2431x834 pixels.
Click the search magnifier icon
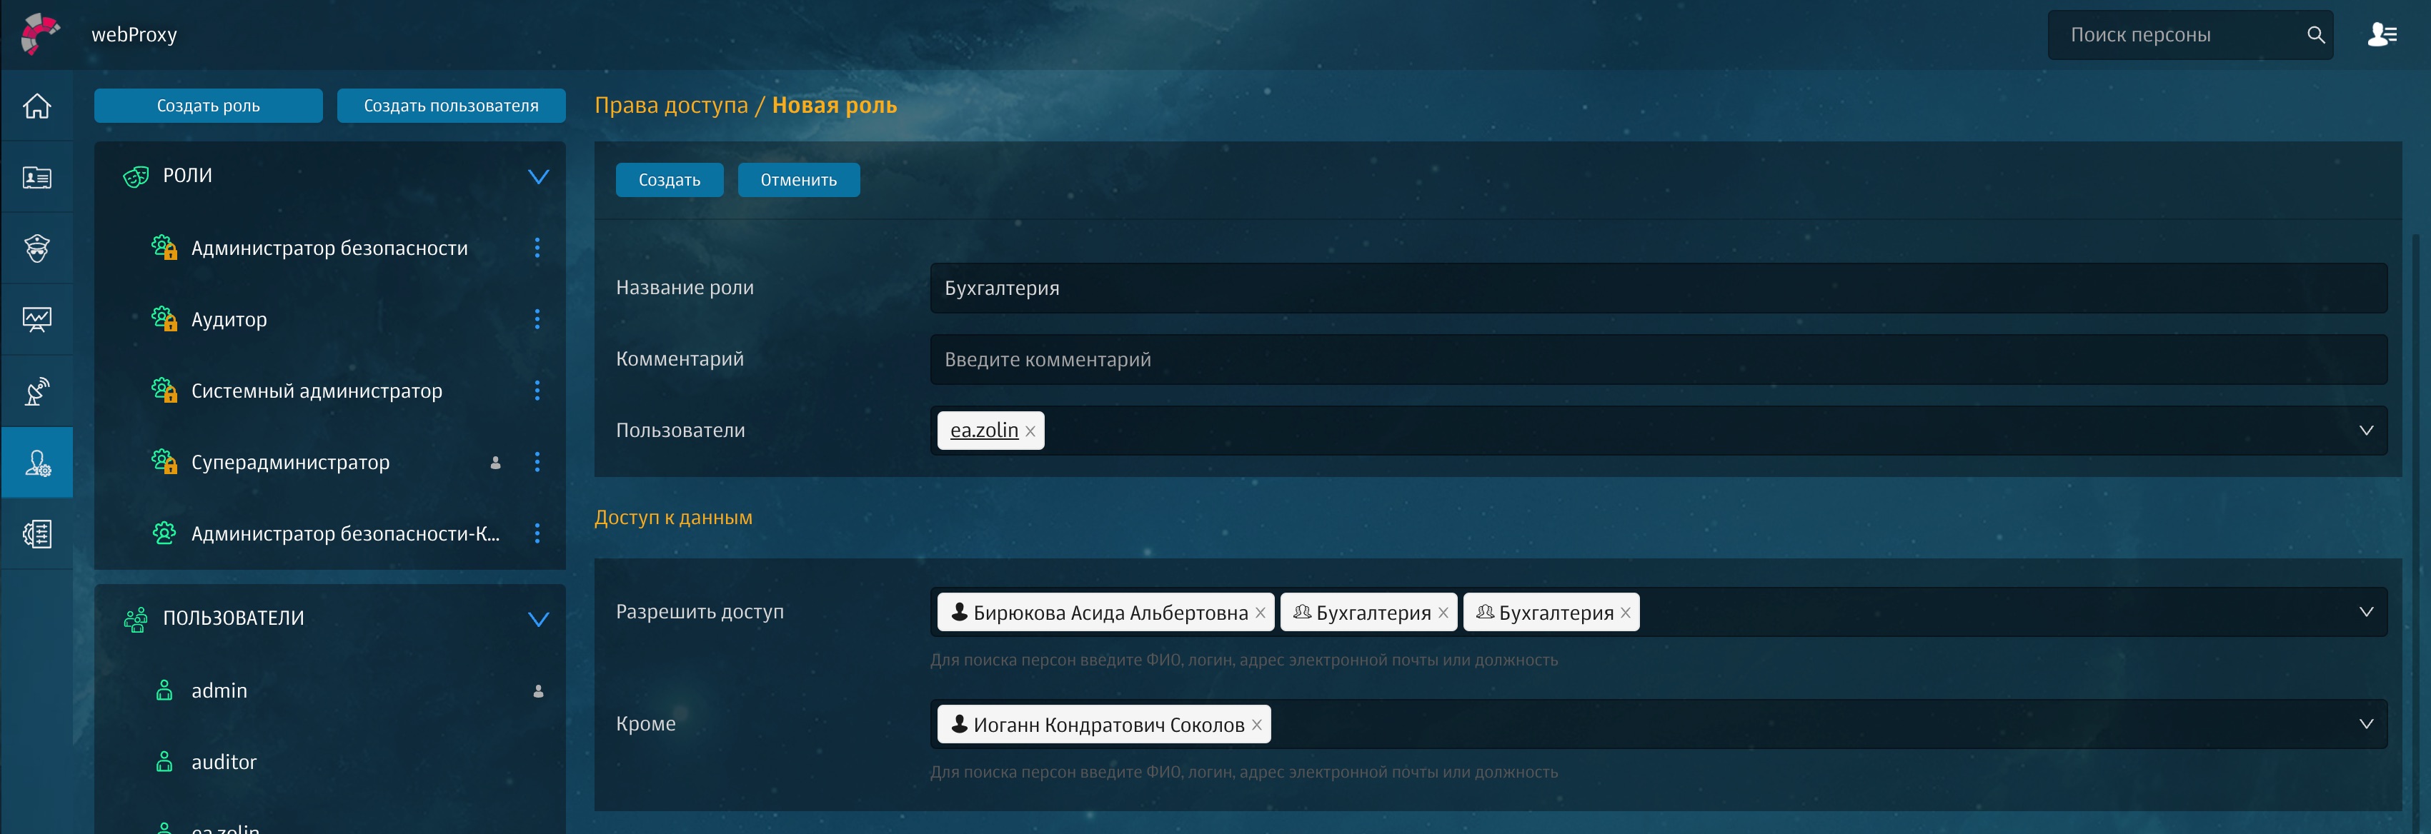pyautogui.click(x=2315, y=35)
